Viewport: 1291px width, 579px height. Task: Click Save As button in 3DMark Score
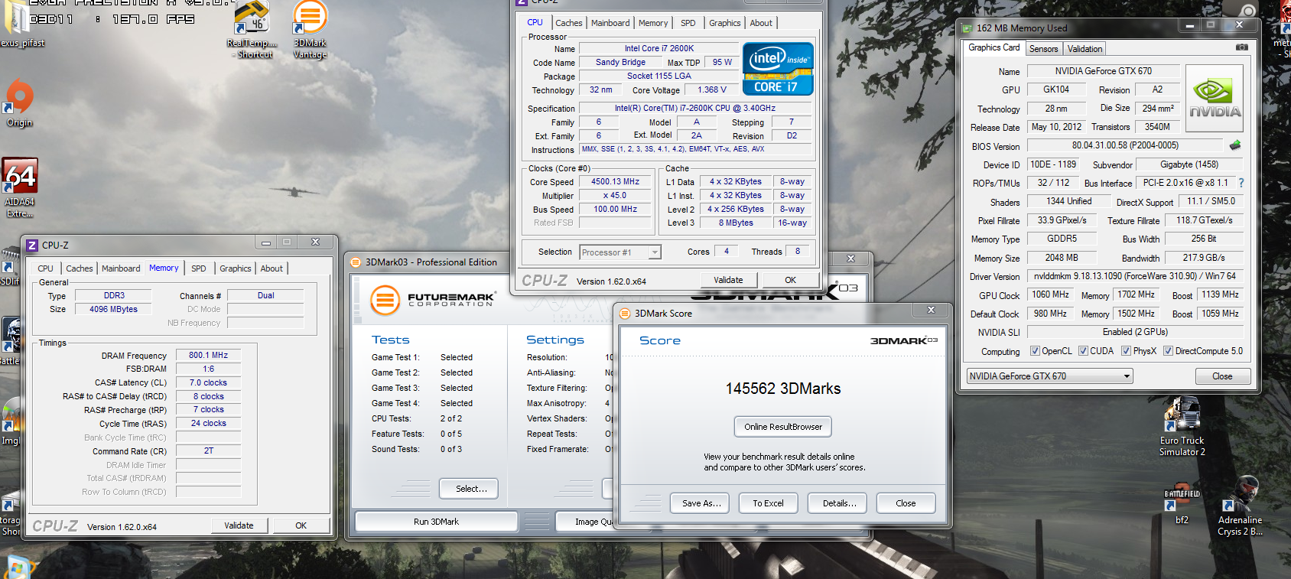coord(701,503)
